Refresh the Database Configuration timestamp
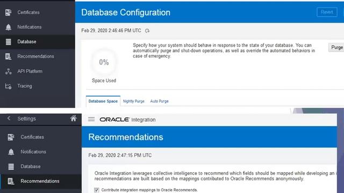344x193 pixels. tap(147, 31)
